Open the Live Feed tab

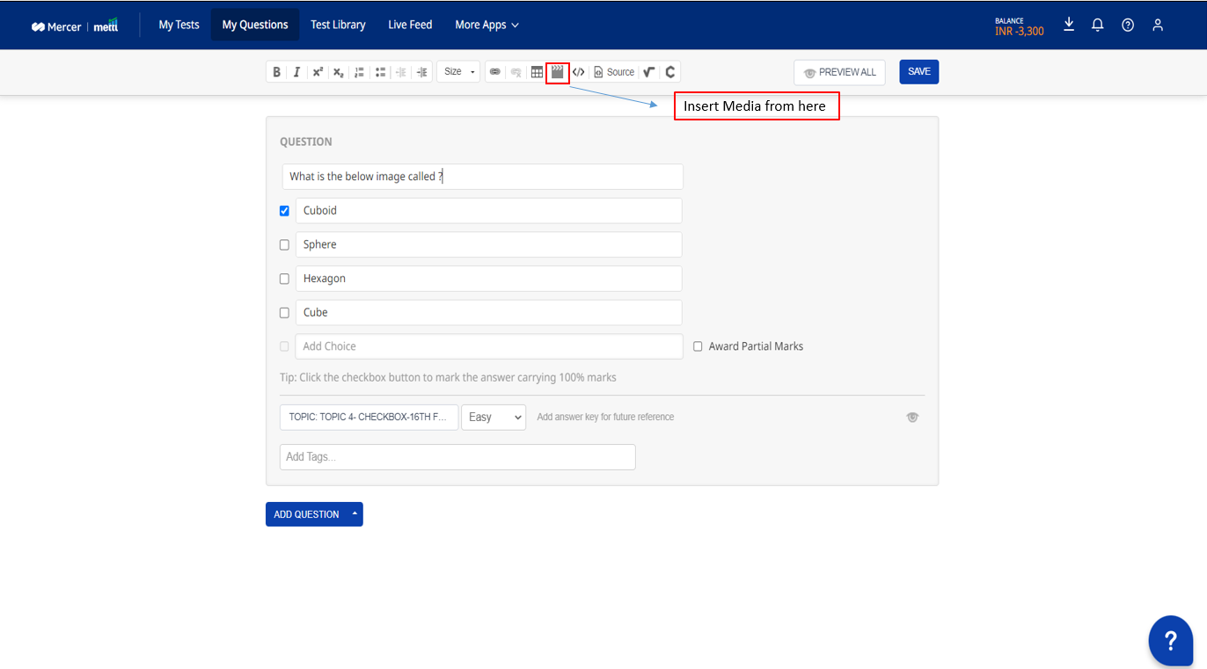click(410, 25)
